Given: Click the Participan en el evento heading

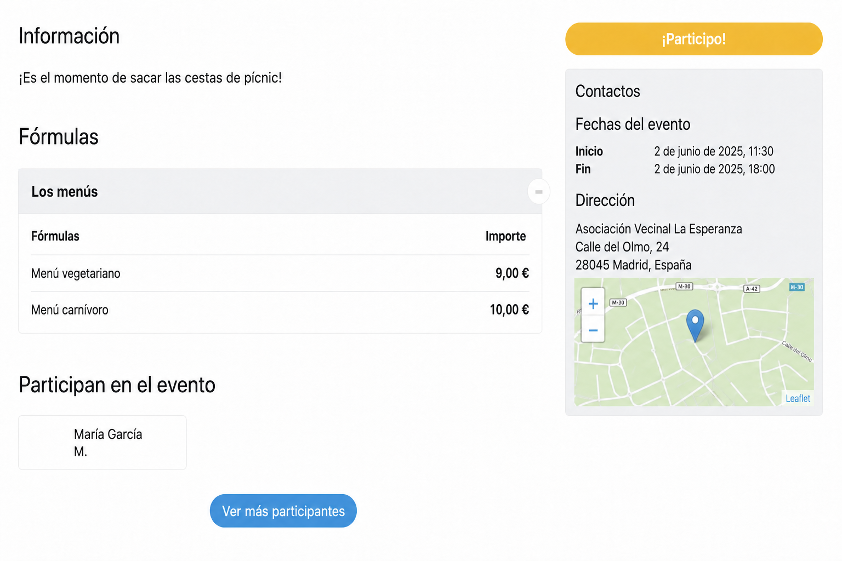Looking at the screenshot, I should pos(117,385).
